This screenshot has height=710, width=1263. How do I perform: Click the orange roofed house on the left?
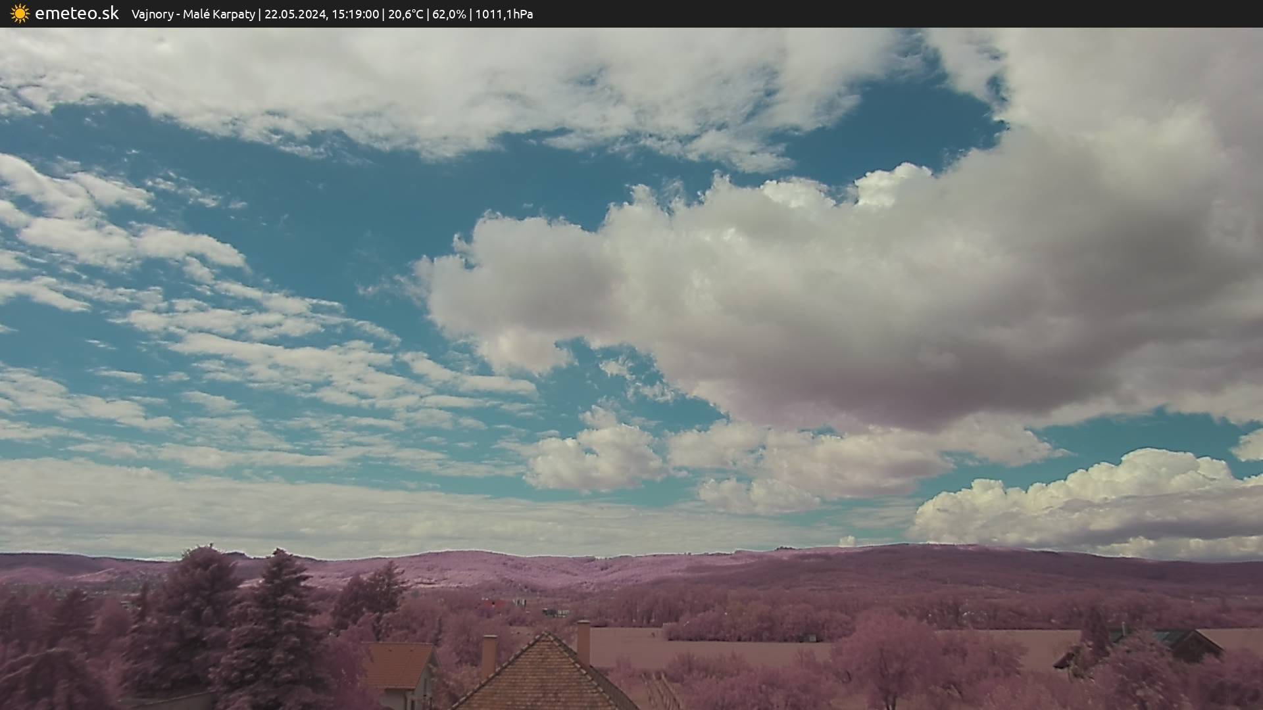398,664
